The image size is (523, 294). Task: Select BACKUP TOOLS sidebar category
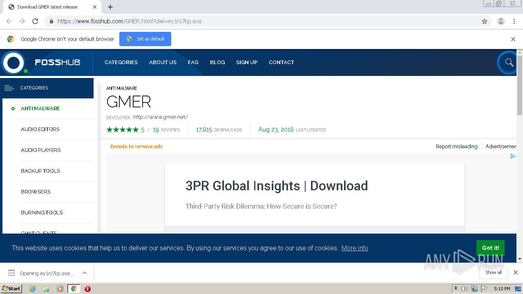(40, 171)
